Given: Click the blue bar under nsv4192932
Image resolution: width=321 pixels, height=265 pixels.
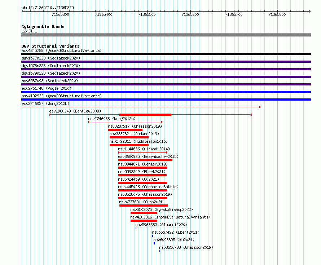Looking at the screenshot, I should pyautogui.click(x=166, y=100).
